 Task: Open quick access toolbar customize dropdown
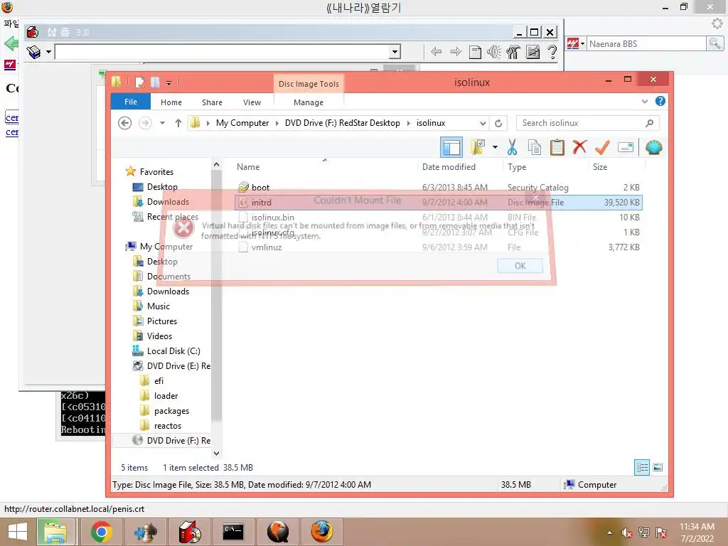pos(168,83)
